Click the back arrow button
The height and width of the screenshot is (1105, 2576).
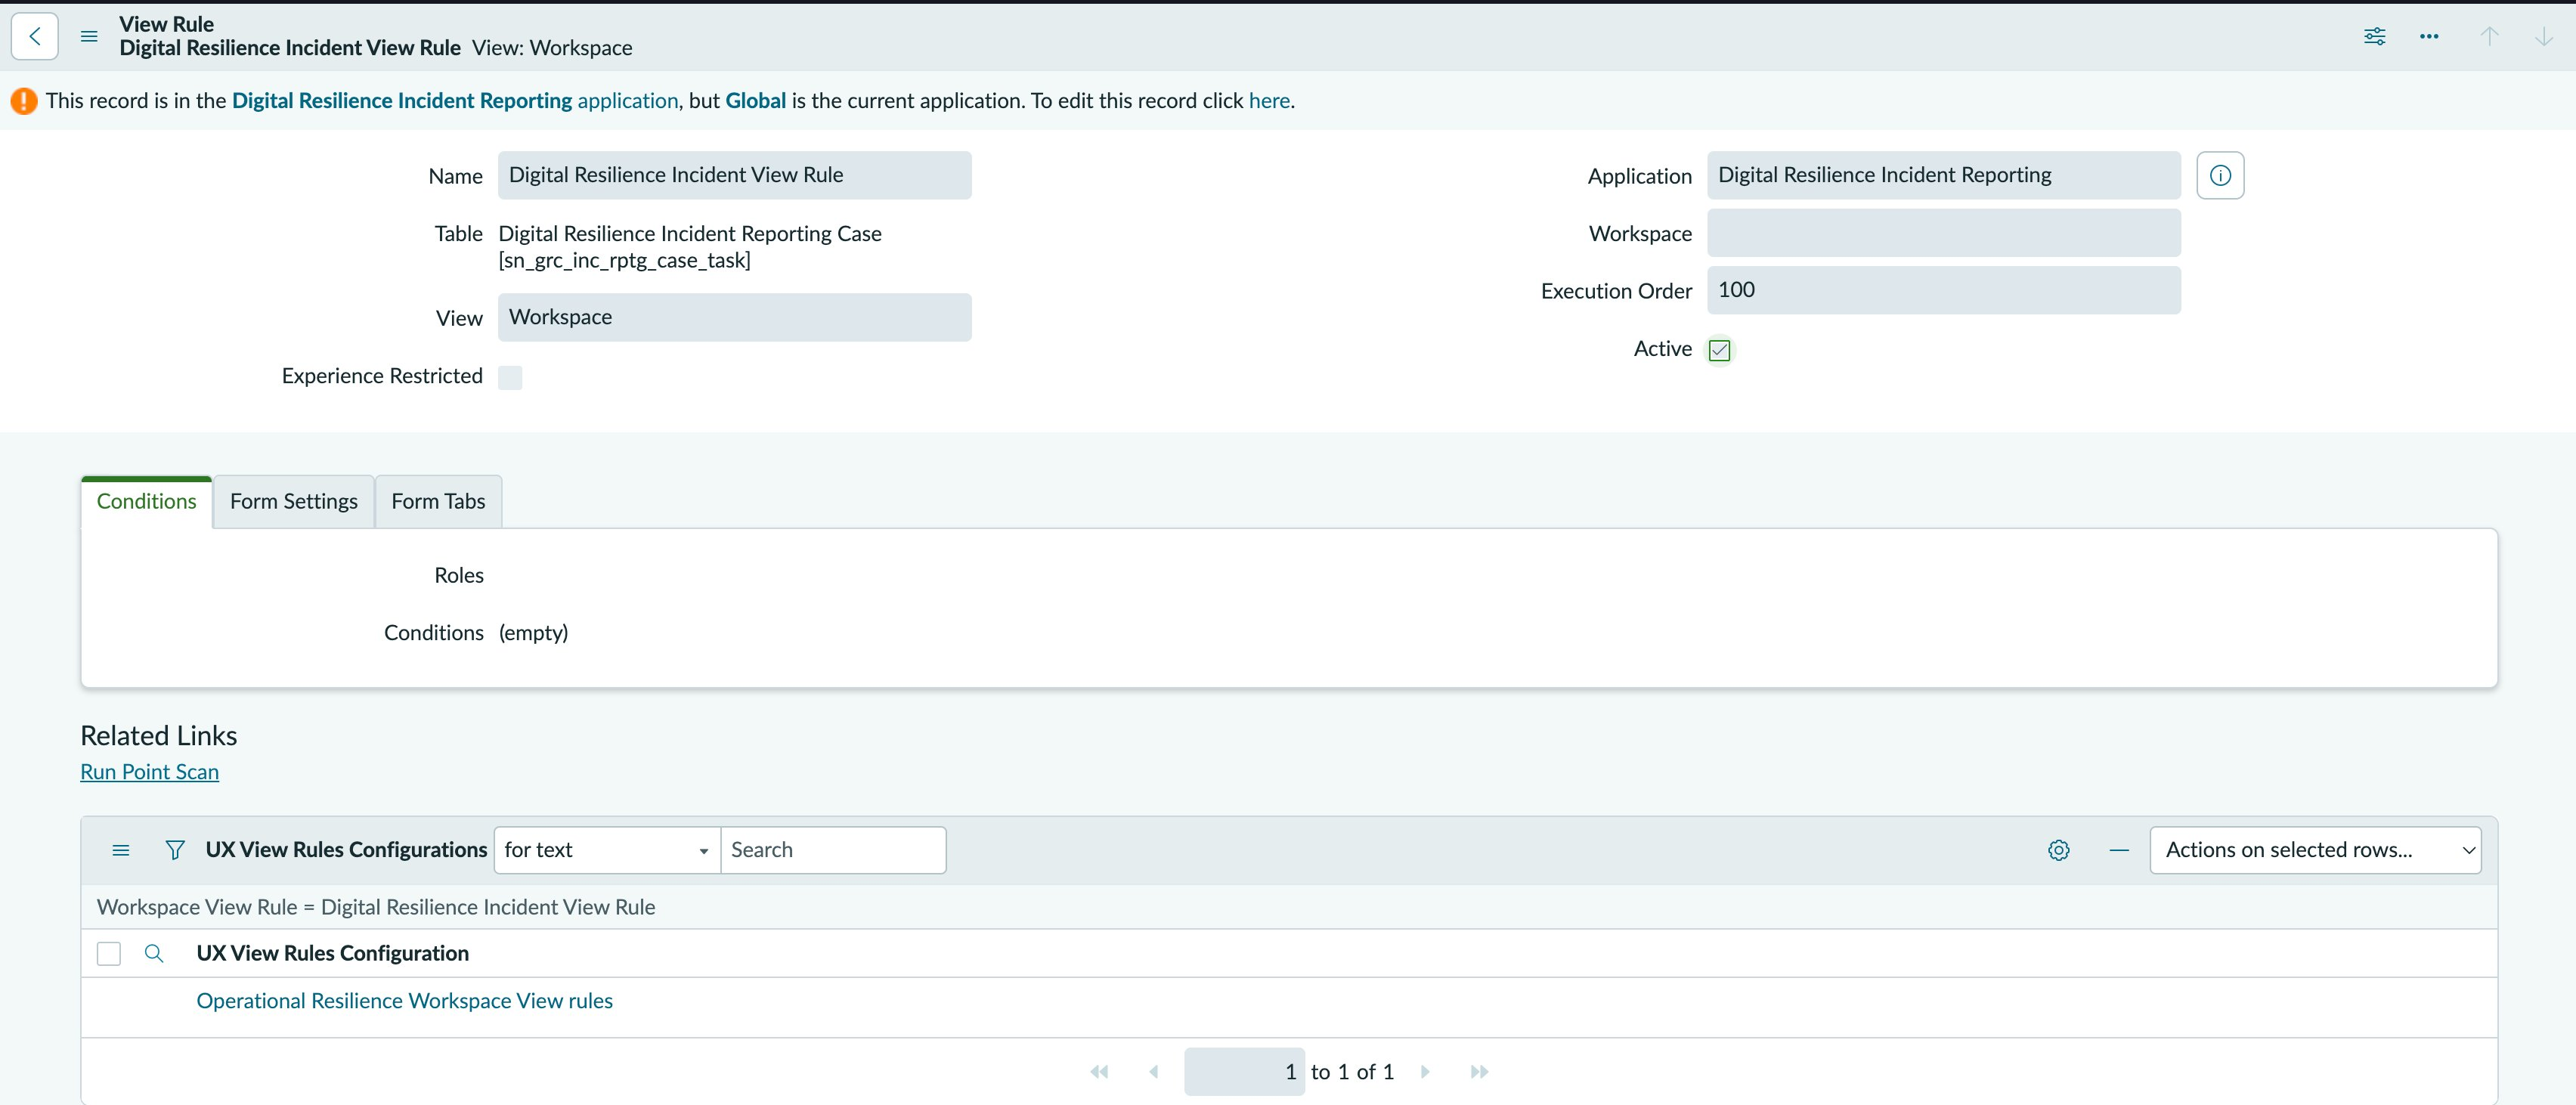[x=35, y=36]
